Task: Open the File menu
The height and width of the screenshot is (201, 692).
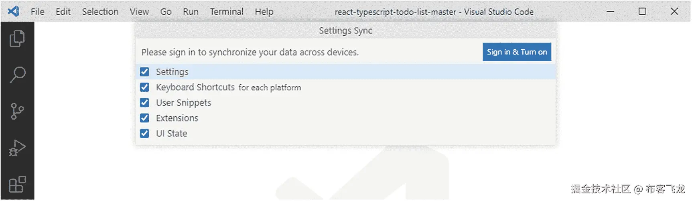Action: [x=38, y=12]
